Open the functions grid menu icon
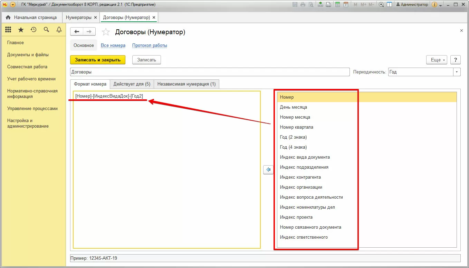Viewport: 469px width, 268px height. click(8, 30)
